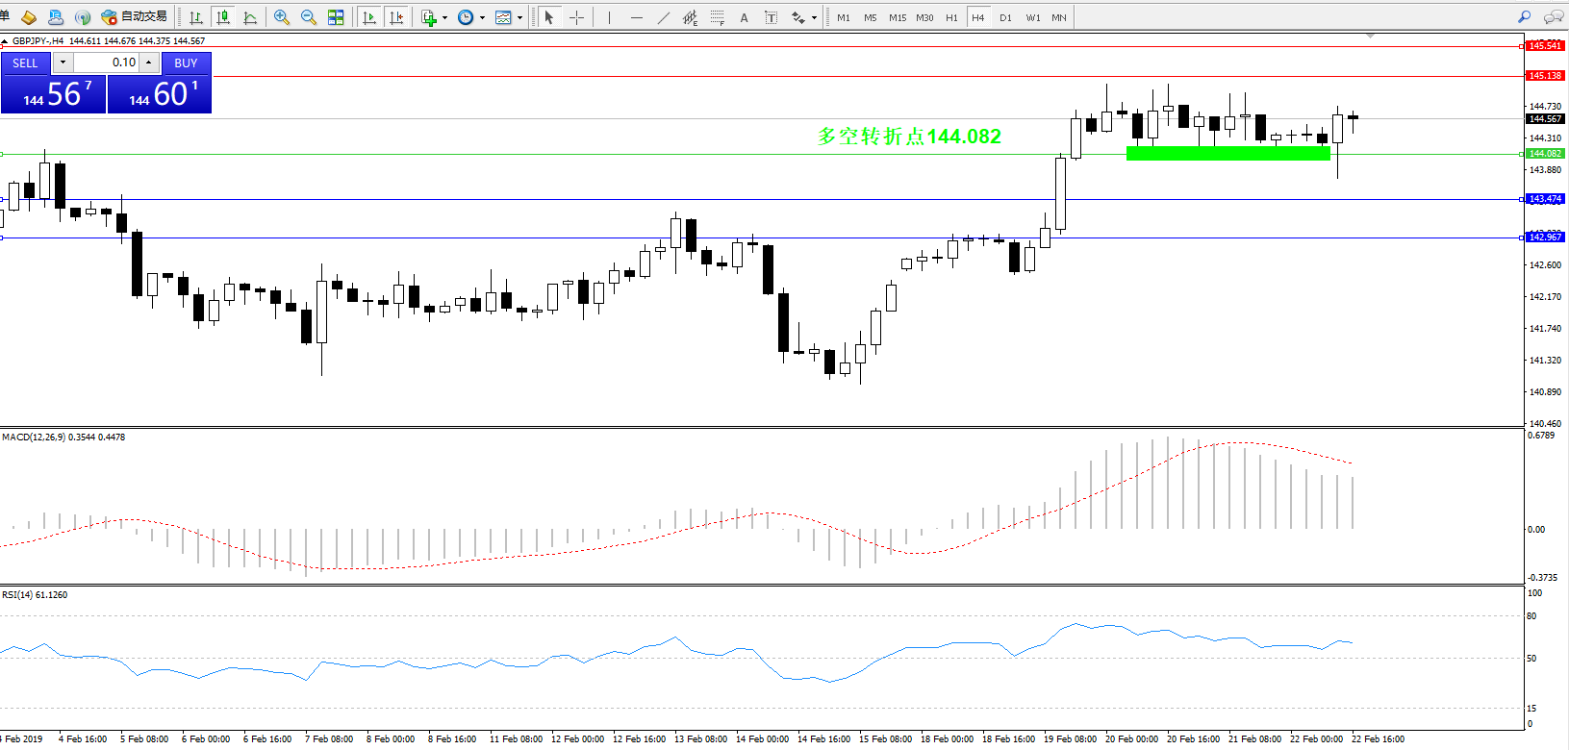Screen dimensions: 1569x750
Task: Open the chart templates dropdown
Action: coord(519,18)
